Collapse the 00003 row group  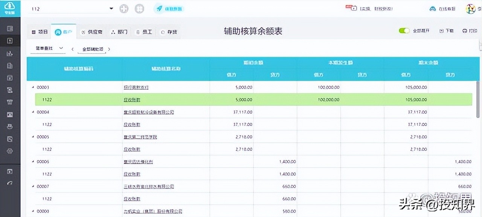pos(33,87)
